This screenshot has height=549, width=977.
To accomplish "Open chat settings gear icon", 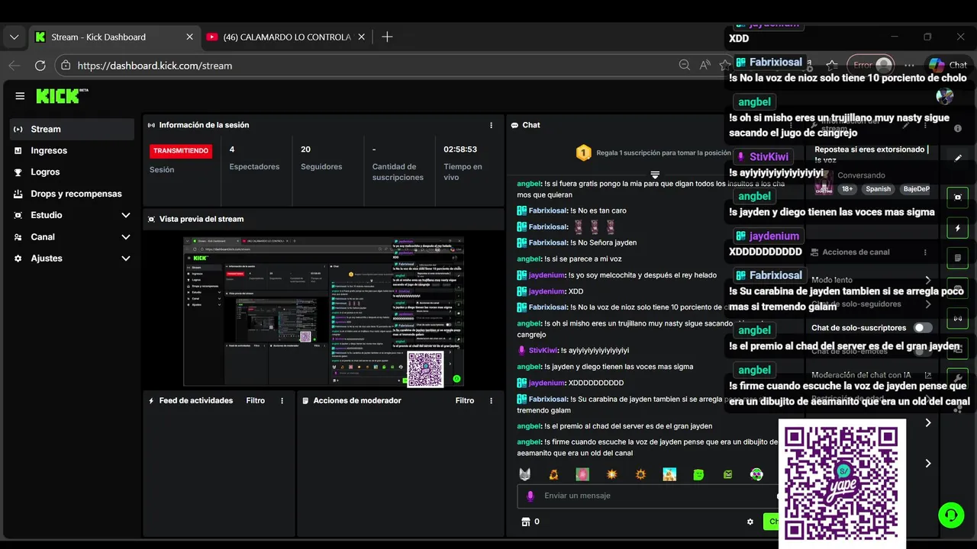I will pyautogui.click(x=750, y=522).
